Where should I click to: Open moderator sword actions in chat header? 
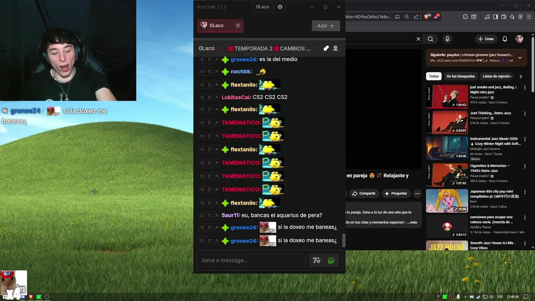pyautogui.click(x=326, y=48)
